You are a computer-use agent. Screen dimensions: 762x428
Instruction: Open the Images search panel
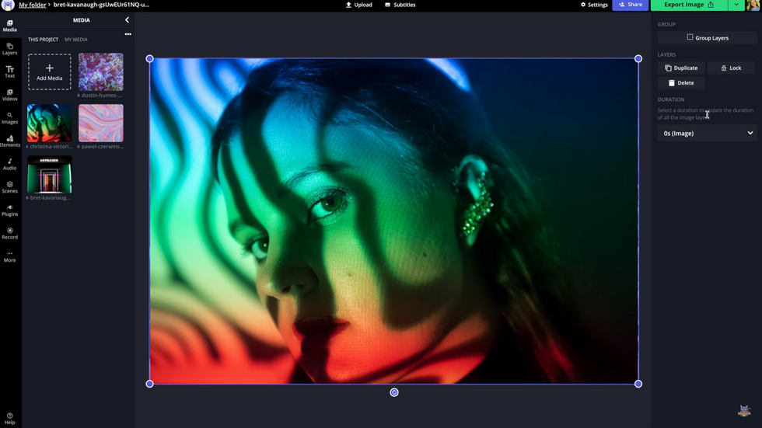point(9,118)
